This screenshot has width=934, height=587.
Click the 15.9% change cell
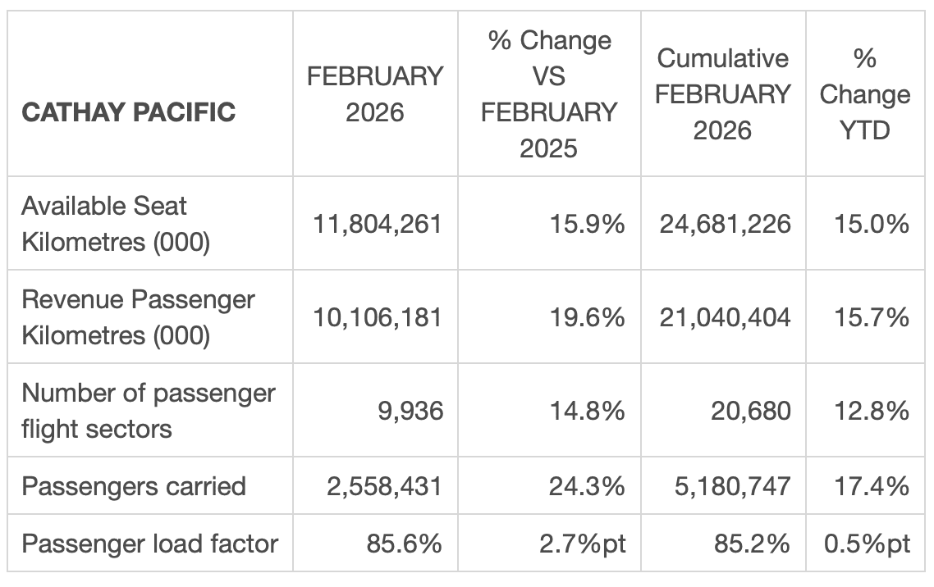coord(587,224)
